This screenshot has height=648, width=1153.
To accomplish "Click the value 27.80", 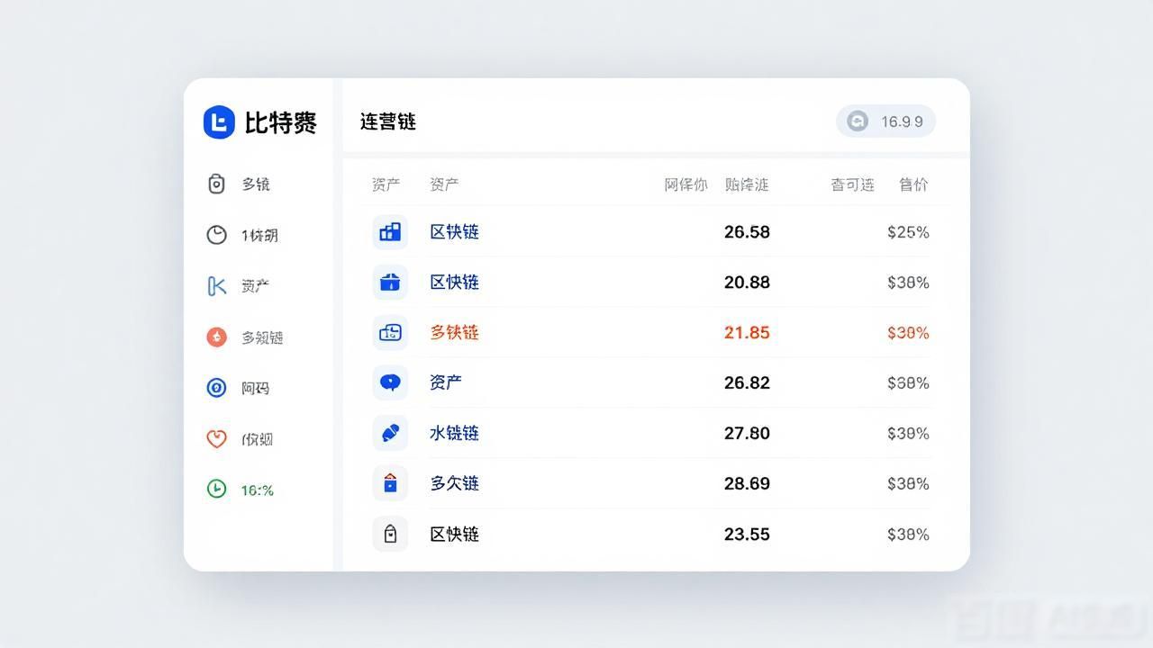I will 747,434.
